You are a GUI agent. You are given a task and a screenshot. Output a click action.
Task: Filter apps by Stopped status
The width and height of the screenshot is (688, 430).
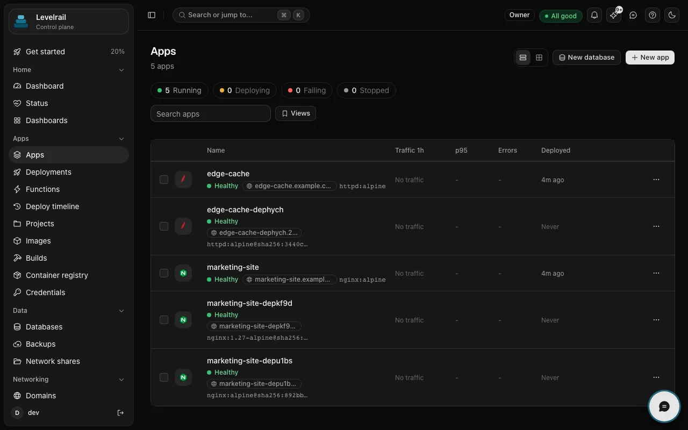coord(367,90)
